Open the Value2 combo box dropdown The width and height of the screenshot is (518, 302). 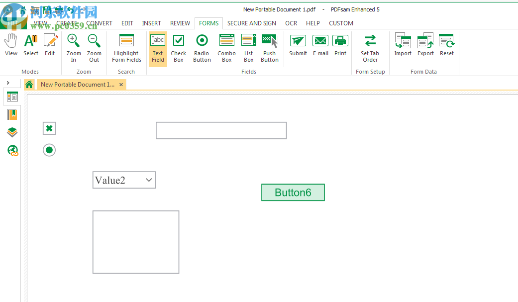[149, 180]
